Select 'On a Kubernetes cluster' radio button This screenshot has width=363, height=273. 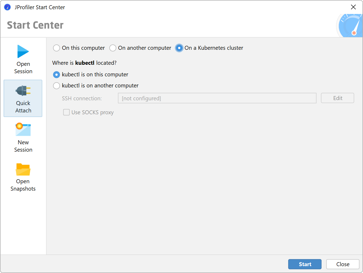179,48
